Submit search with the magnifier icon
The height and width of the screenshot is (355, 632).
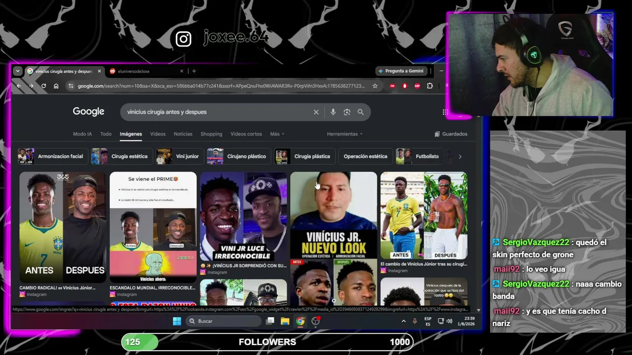point(360,112)
